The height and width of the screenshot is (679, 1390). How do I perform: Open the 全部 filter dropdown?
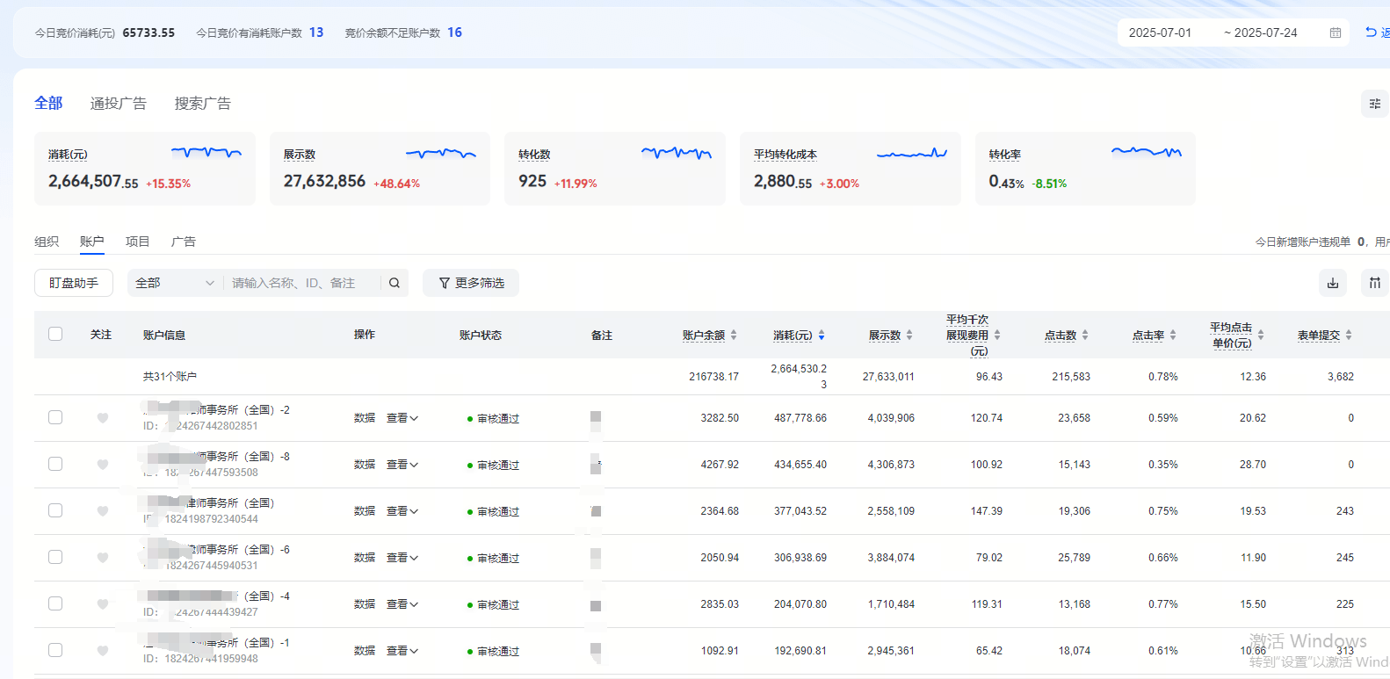(175, 283)
